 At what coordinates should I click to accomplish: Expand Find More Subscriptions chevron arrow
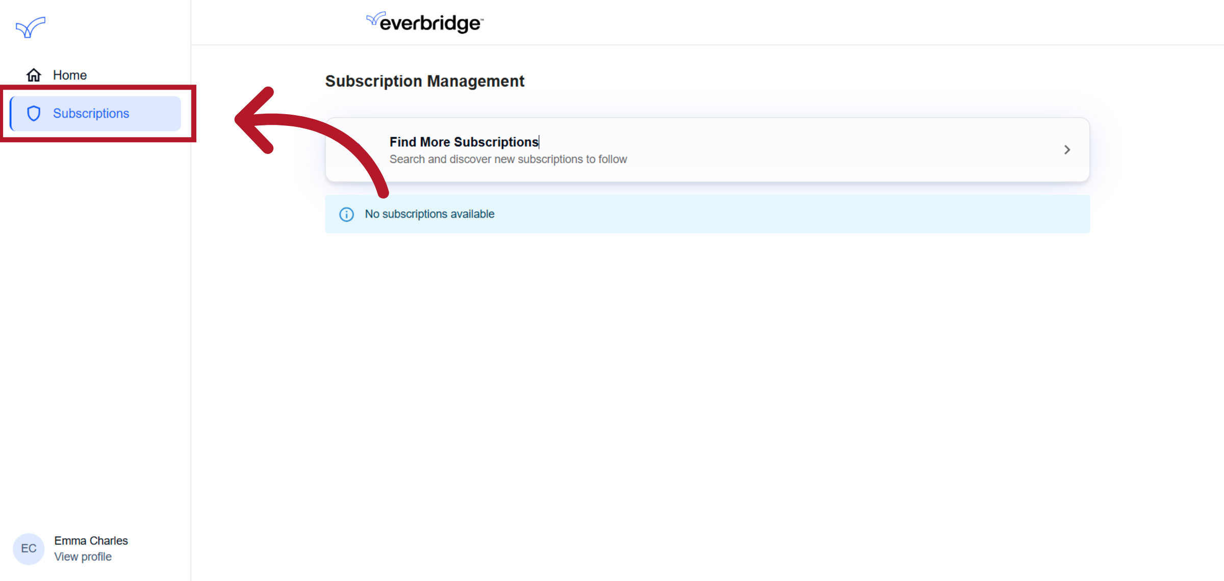click(1067, 150)
